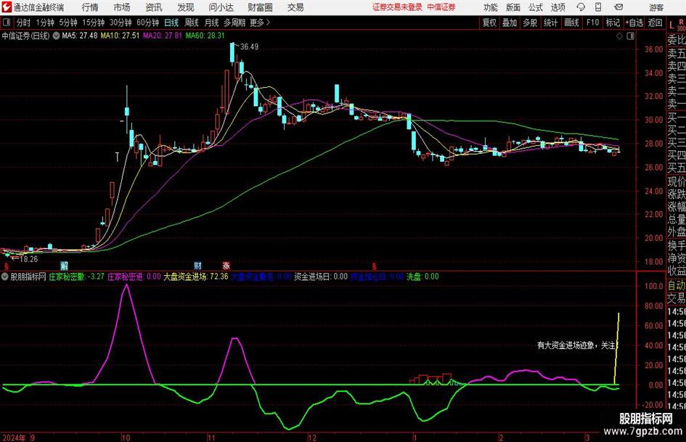Click the MA5: 27.48 indicator value

pyautogui.click(x=80, y=36)
